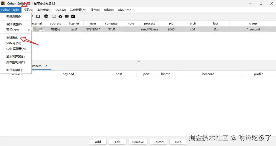Screen dimensions: 276x146
Task: Open the AboutMe menu
Action: coord(125,10)
